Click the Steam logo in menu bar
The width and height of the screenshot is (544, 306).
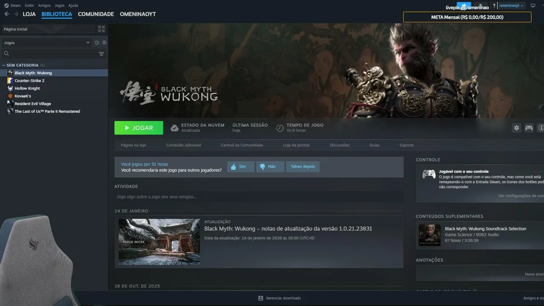tap(6, 6)
